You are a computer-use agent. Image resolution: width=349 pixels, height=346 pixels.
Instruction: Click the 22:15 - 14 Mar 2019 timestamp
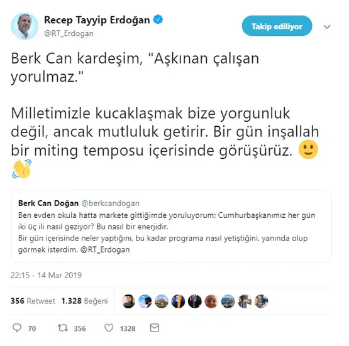(x=46, y=275)
